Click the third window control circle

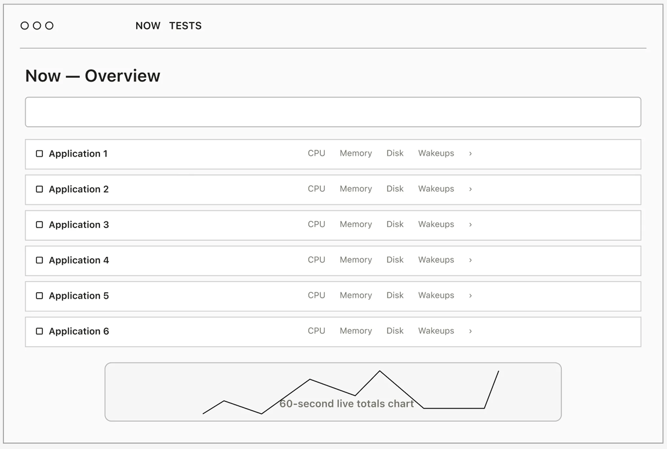click(49, 26)
